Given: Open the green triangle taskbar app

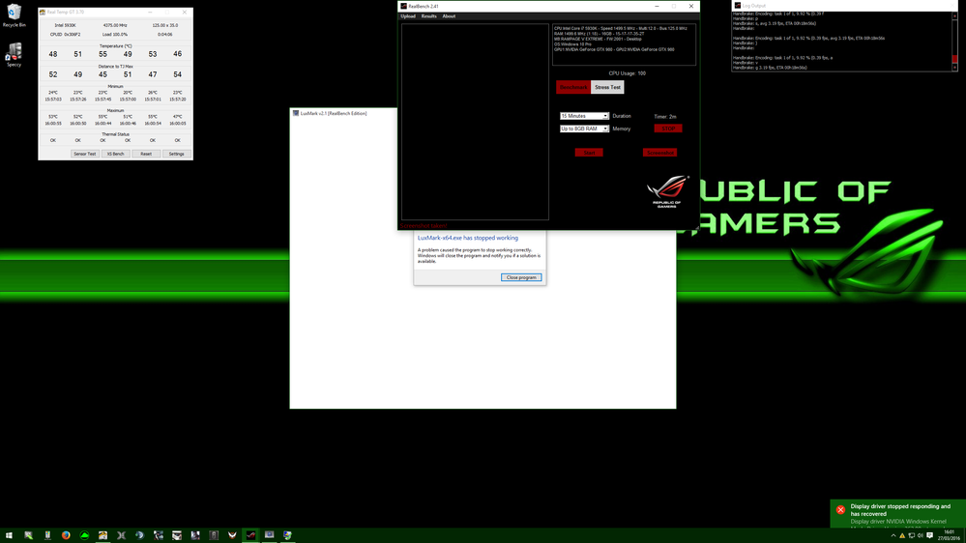Looking at the screenshot, I should pyautogui.click(x=84, y=535).
